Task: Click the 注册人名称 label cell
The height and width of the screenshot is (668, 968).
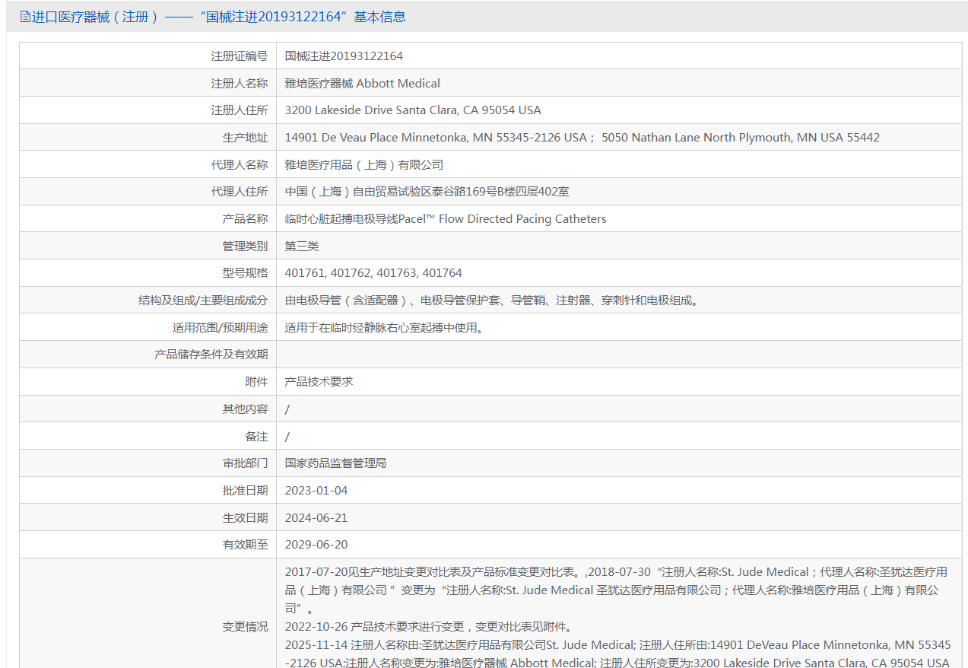Action: pos(148,83)
